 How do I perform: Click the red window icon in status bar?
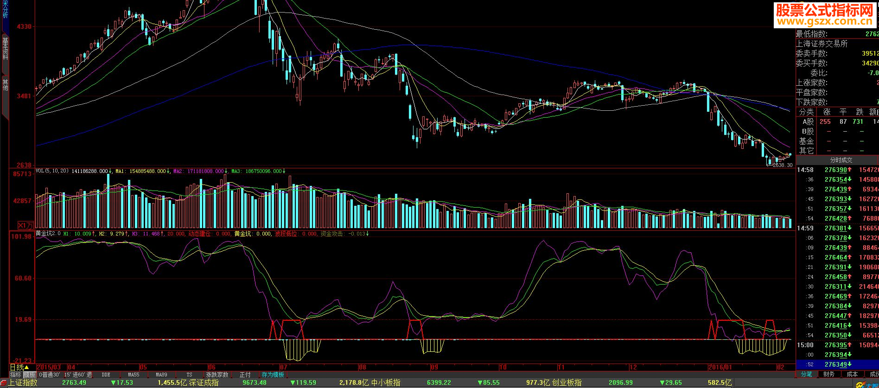3,383
